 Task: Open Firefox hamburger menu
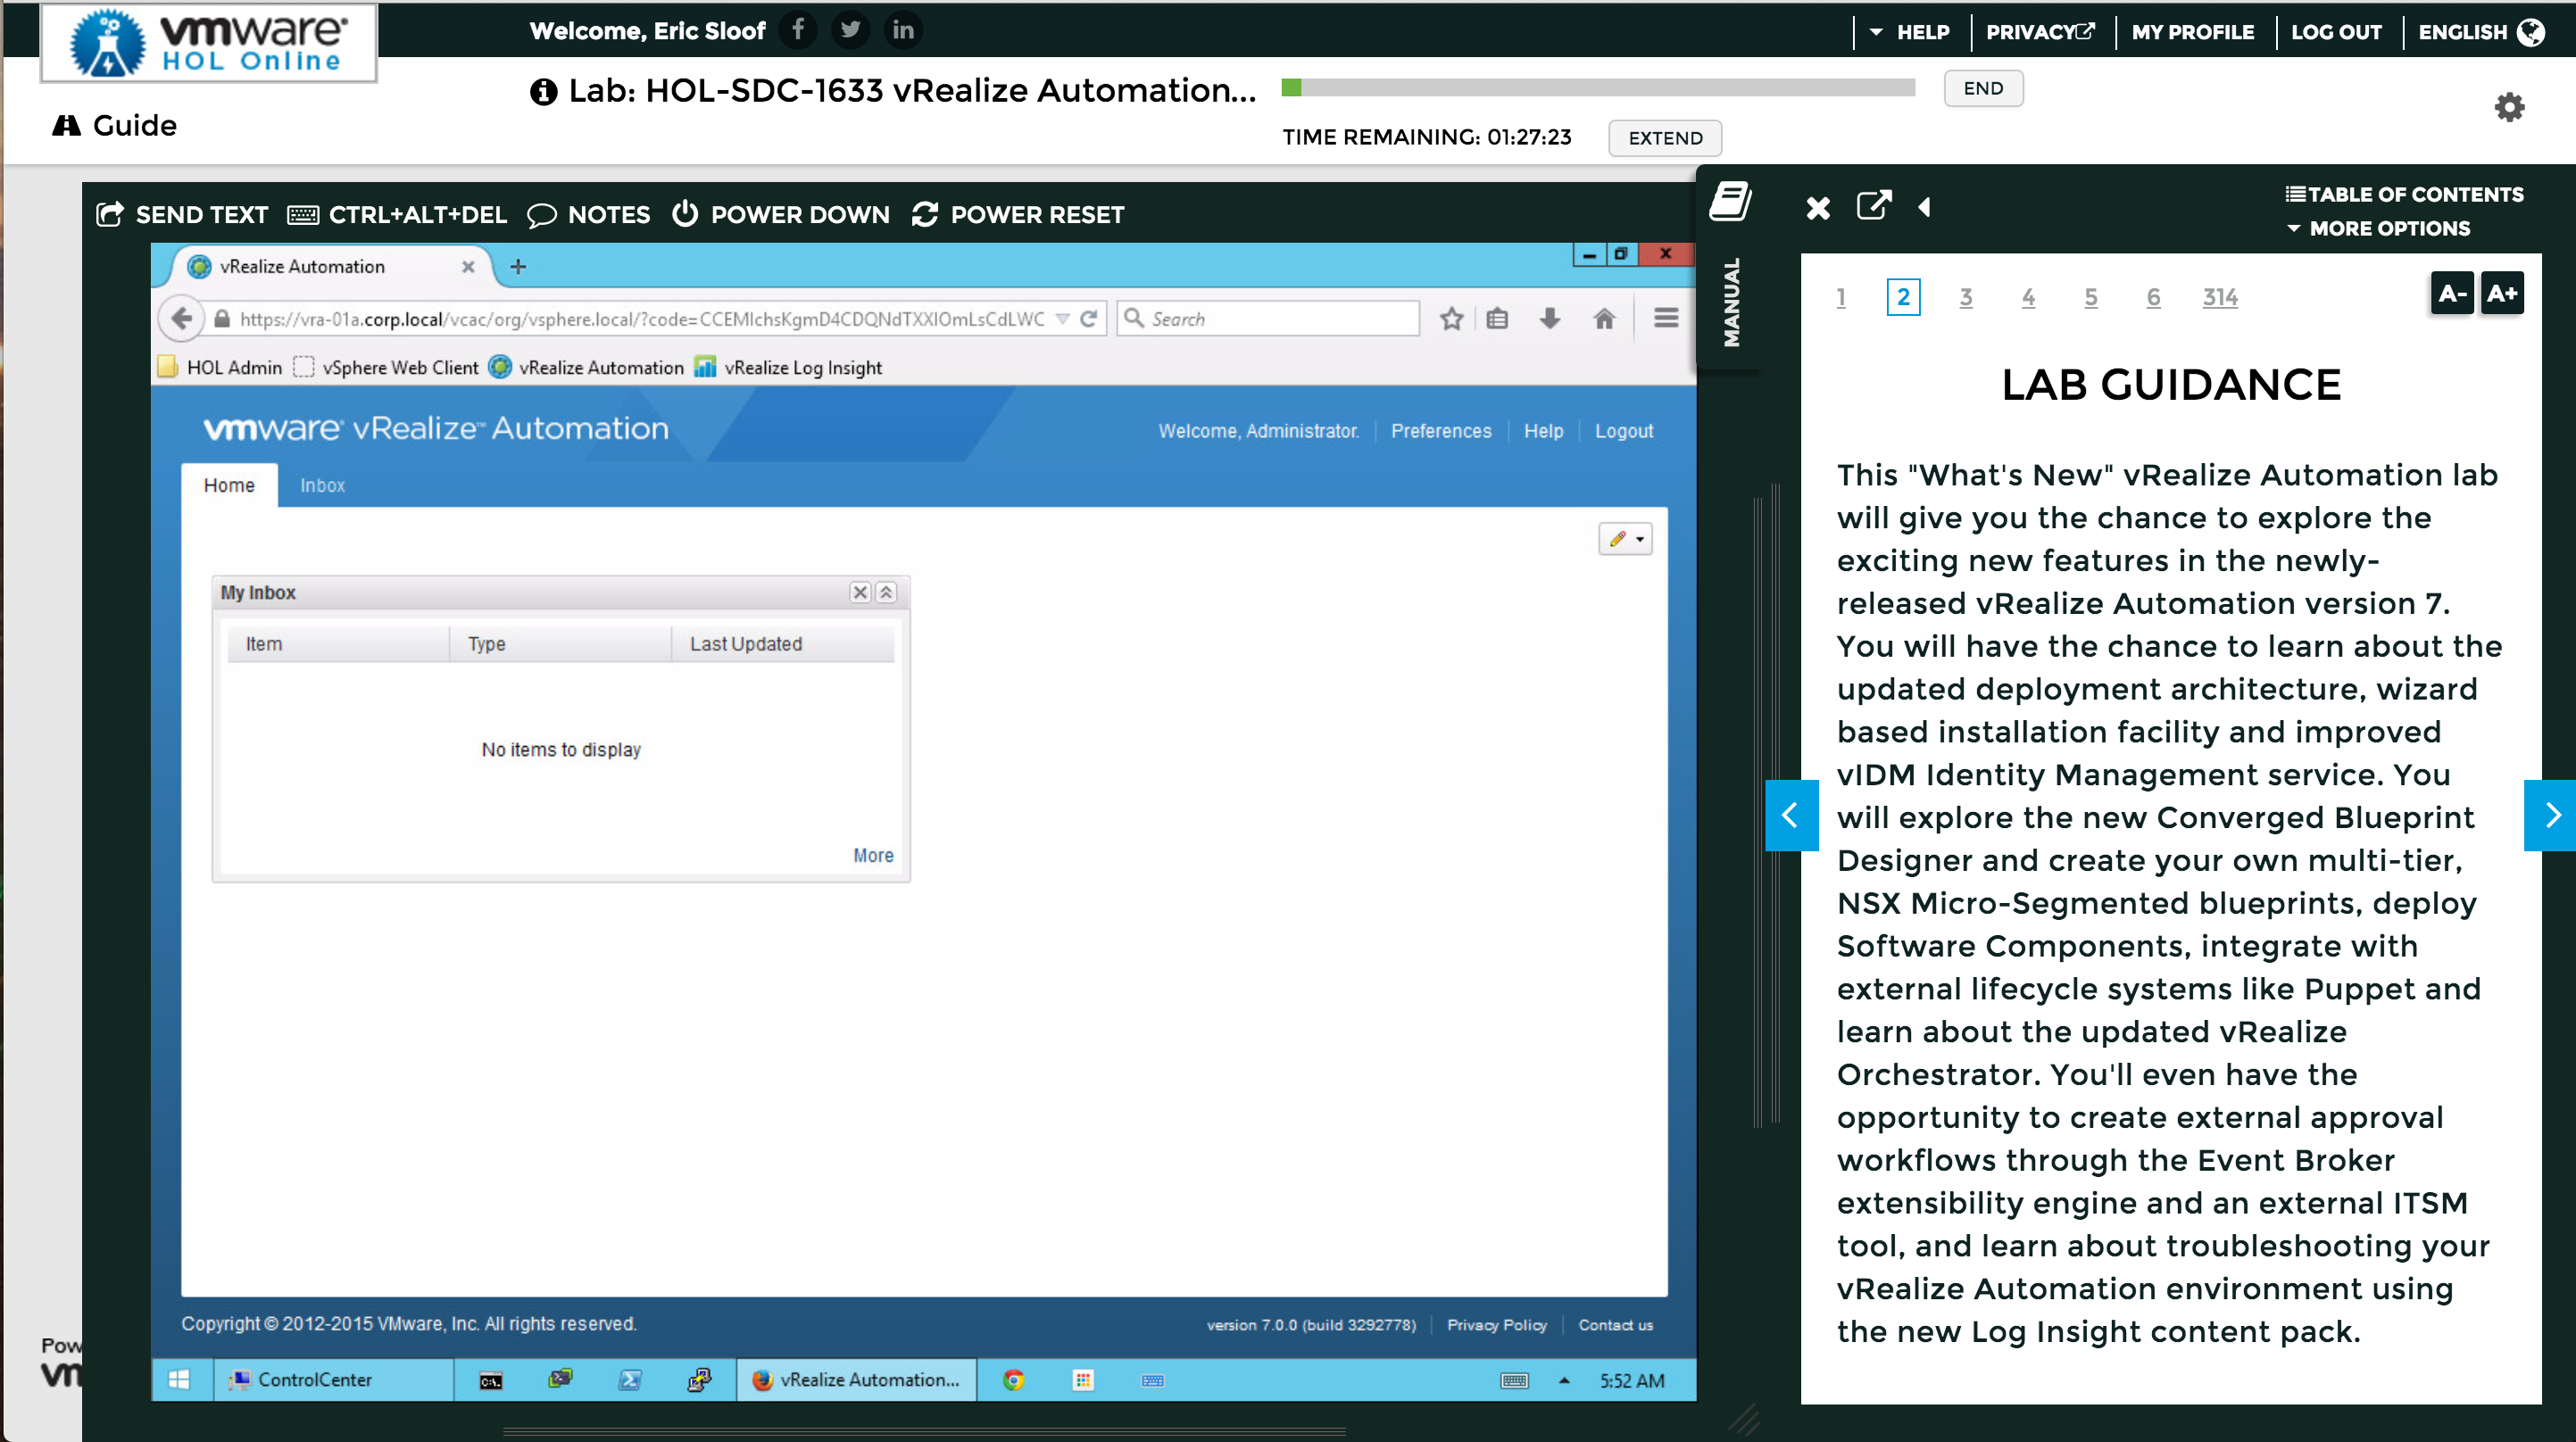coord(1665,318)
